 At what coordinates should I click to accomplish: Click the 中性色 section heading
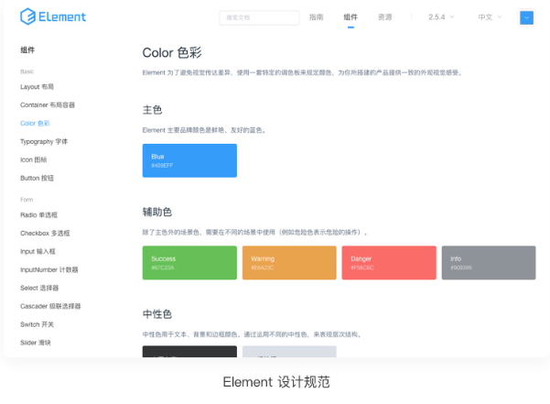(157, 314)
